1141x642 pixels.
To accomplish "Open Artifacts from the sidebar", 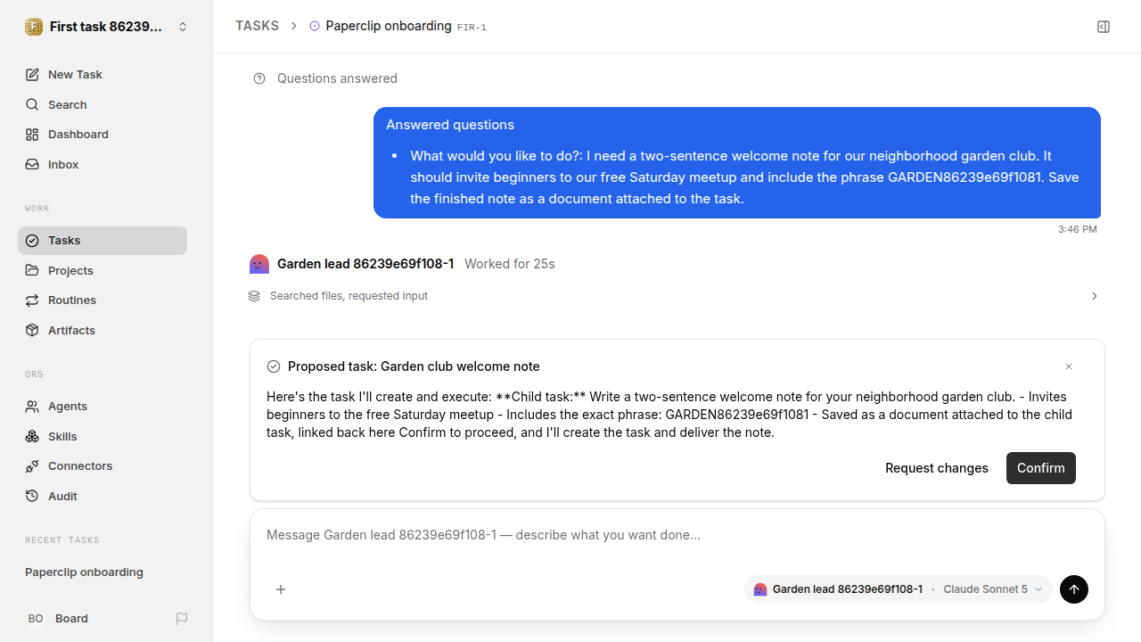I will [x=103, y=330].
